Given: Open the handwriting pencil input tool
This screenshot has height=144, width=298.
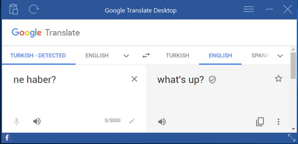Looking at the screenshot, I should pyautogui.click(x=132, y=121).
